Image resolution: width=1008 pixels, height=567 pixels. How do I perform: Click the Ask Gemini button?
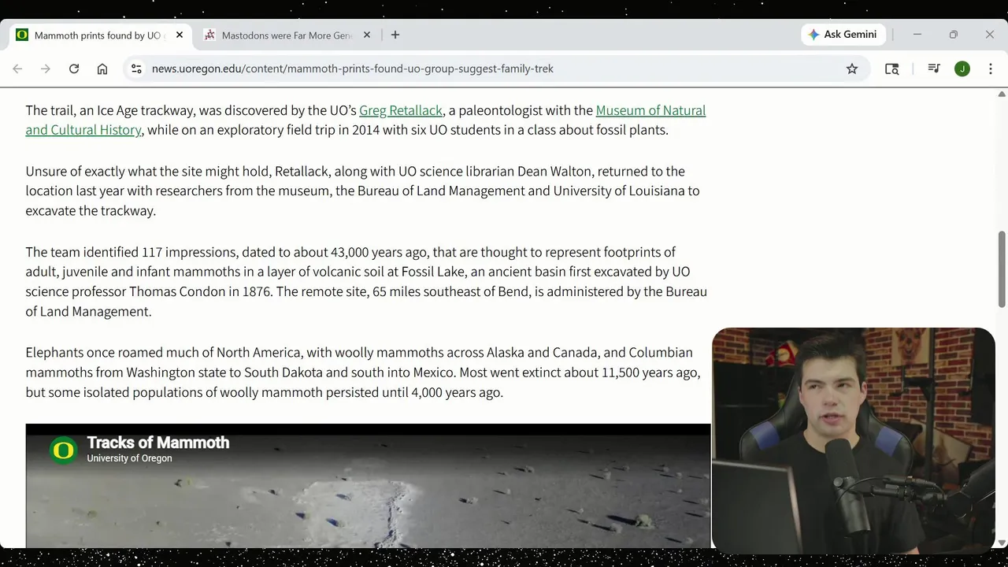[x=843, y=35]
